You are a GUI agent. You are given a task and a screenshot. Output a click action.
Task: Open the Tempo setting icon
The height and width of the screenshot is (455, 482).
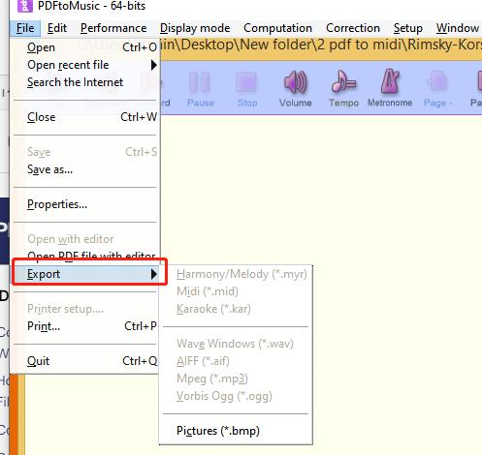[x=343, y=88]
